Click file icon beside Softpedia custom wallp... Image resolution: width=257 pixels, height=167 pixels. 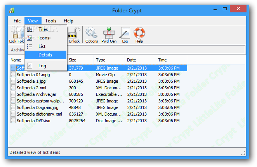13,101
